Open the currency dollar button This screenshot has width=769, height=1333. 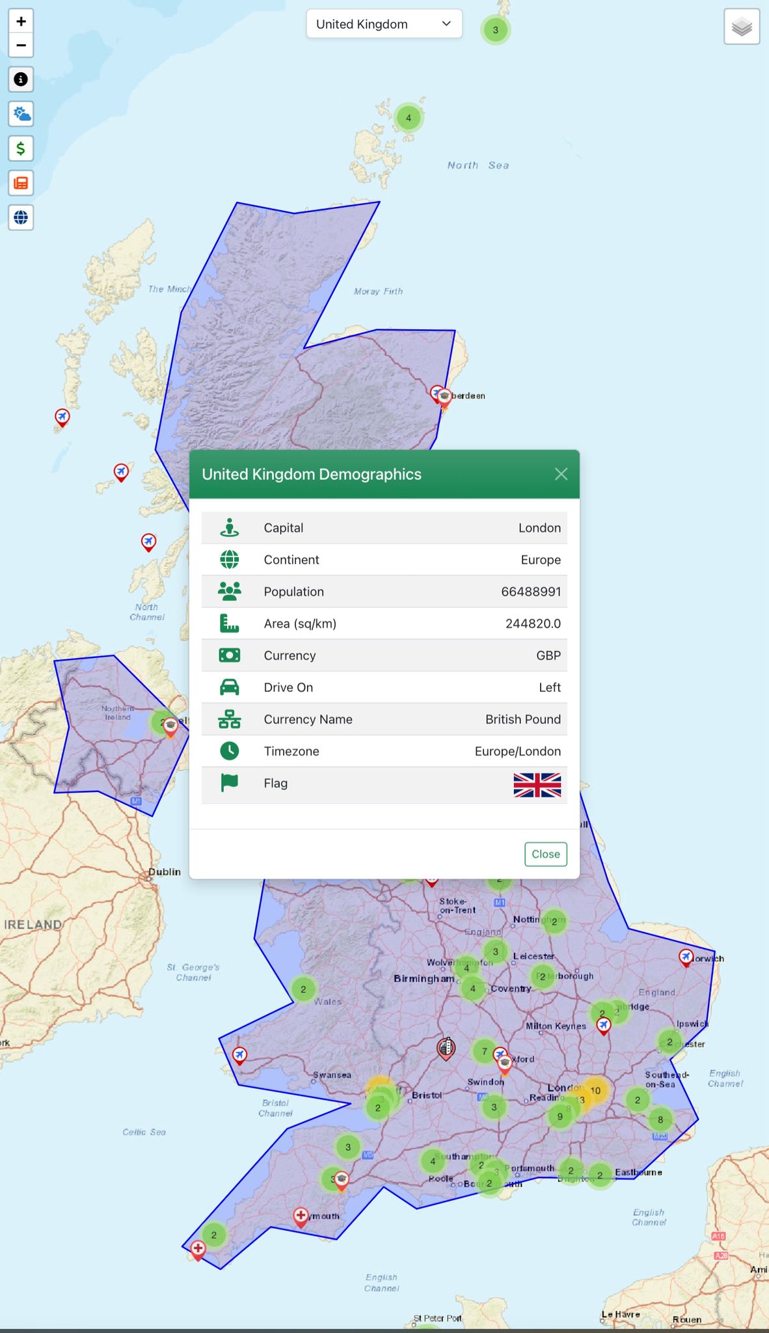click(x=21, y=148)
